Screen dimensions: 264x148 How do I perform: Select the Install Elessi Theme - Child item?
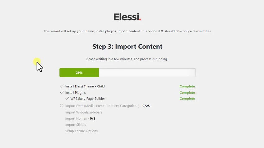tap(85, 86)
